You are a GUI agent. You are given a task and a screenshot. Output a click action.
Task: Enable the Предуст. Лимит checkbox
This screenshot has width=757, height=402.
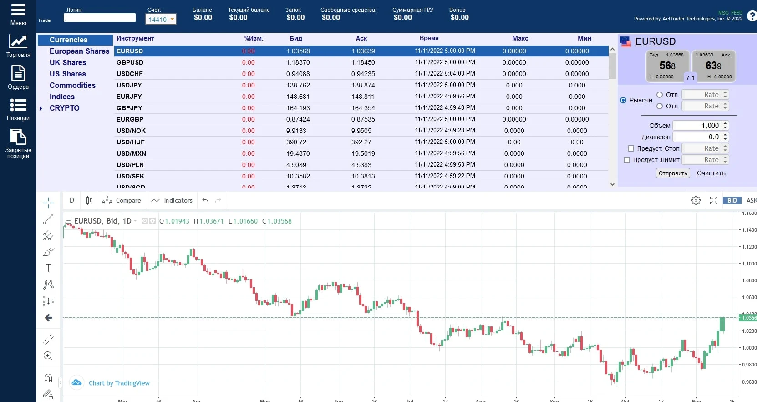[x=627, y=160]
